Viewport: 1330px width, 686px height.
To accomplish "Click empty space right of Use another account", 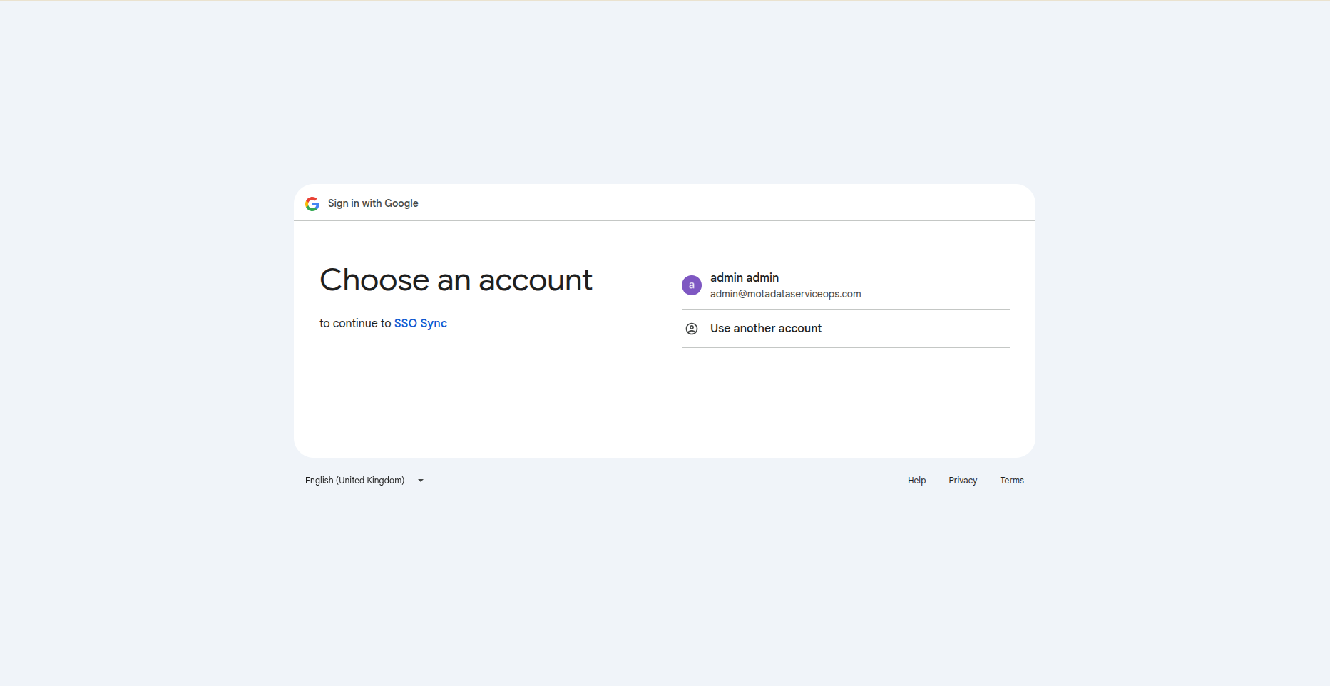I will (927, 329).
